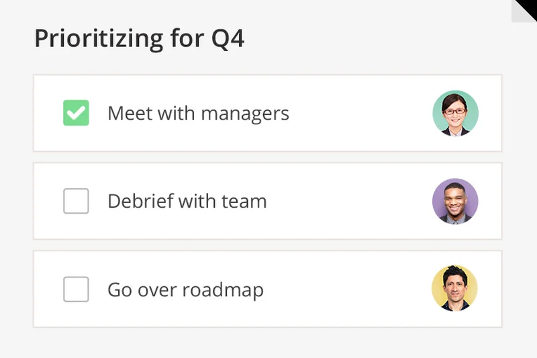The image size is (537, 358).
Task: Click empty space inside Go over roadmap card
Action: (x=349, y=289)
